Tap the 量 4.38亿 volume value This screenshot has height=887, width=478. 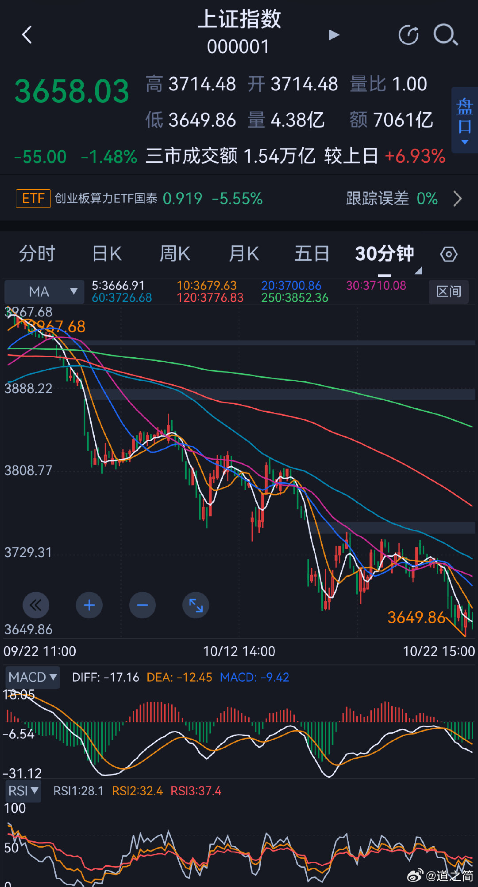pyautogui.click(x=286, y=120)
